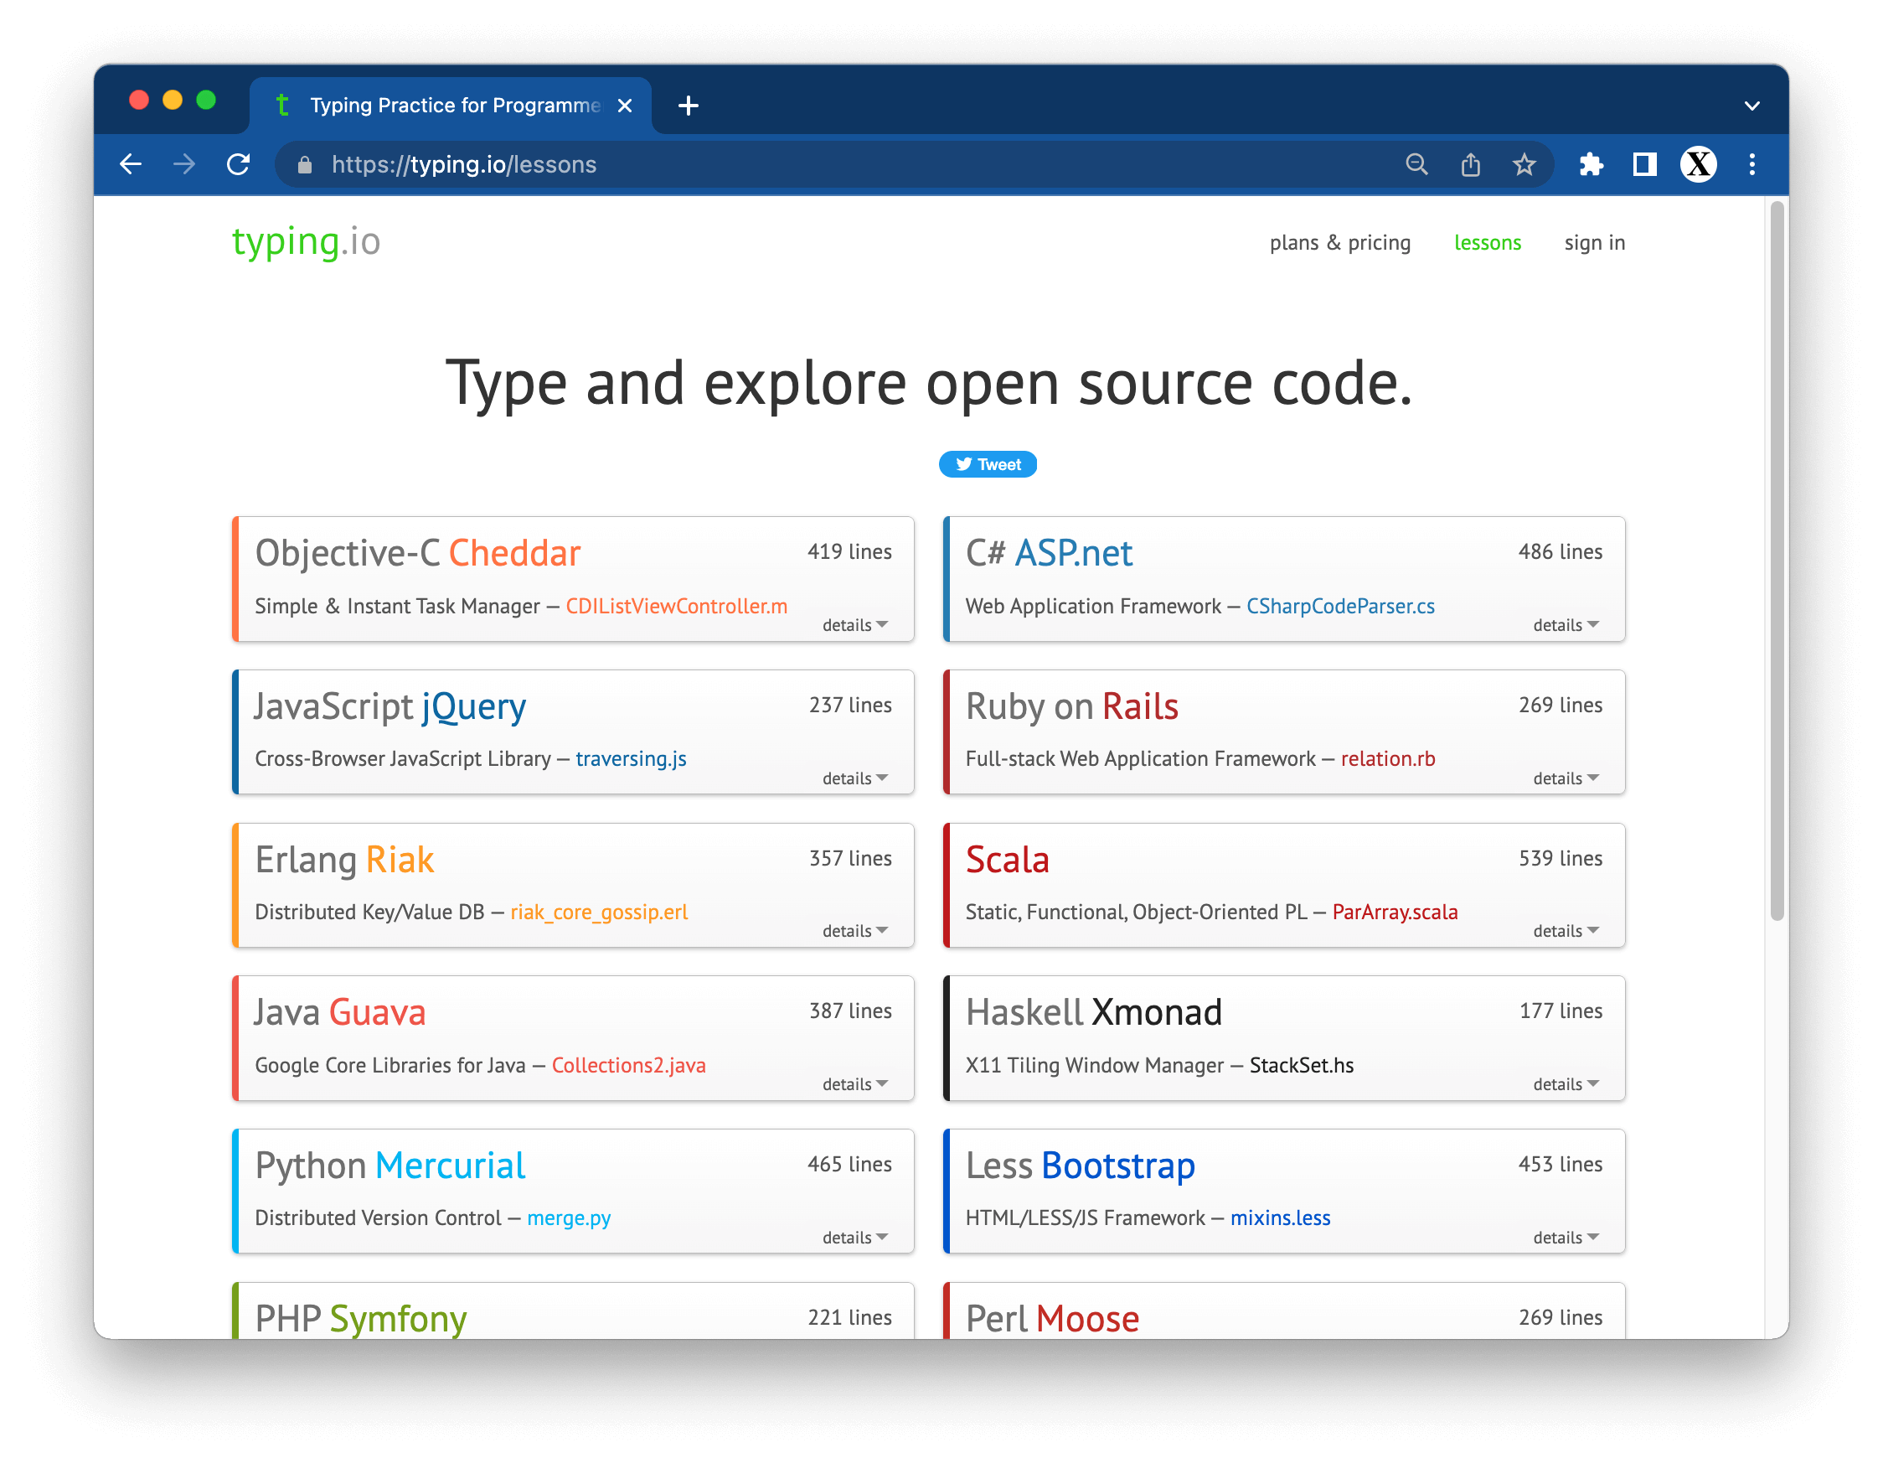Expand details for Java Guava
Screen dimensions: 1883x1463
coord(854,1084)
